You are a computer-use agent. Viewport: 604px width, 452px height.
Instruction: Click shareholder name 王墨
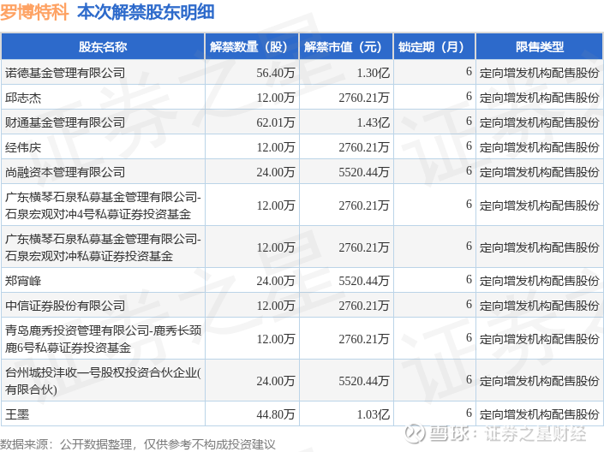click(17, 414)
